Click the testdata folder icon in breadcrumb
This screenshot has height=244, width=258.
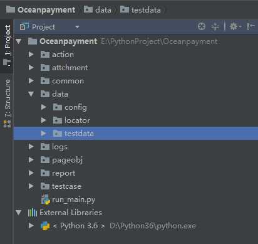[x=125, y=9]
